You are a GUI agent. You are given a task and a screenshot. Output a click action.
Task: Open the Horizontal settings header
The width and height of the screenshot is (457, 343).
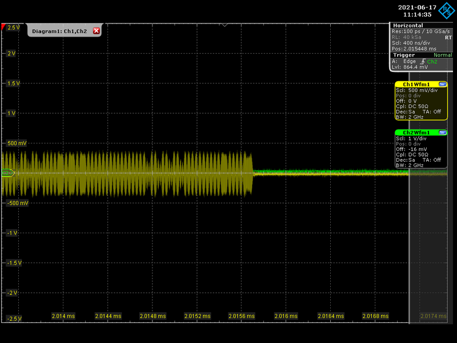(x=408, y=26)
